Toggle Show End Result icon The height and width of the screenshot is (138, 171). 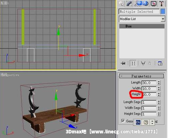133,63
